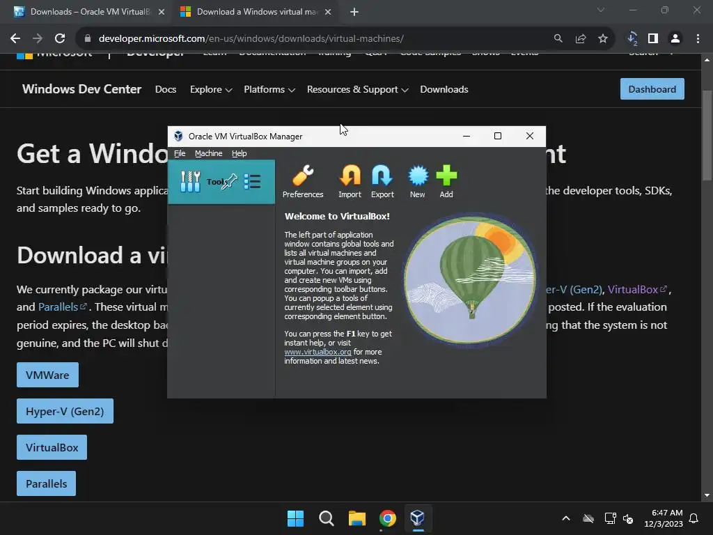
Task: Click VirtualBox icon in taskbar
Action: 418,518
